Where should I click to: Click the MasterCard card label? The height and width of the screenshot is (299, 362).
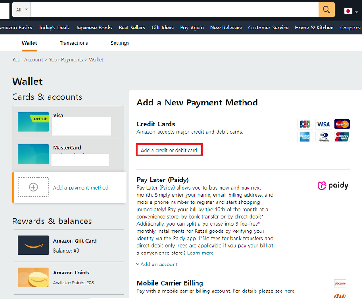point(67,147)
